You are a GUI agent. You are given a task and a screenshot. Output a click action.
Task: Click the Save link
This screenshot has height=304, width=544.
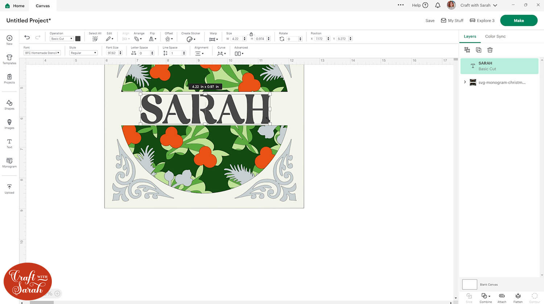(430, 21)
